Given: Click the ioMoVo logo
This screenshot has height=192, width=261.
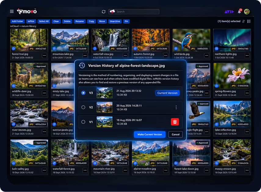Looking at the screenshot, I should tap(27, 11).
